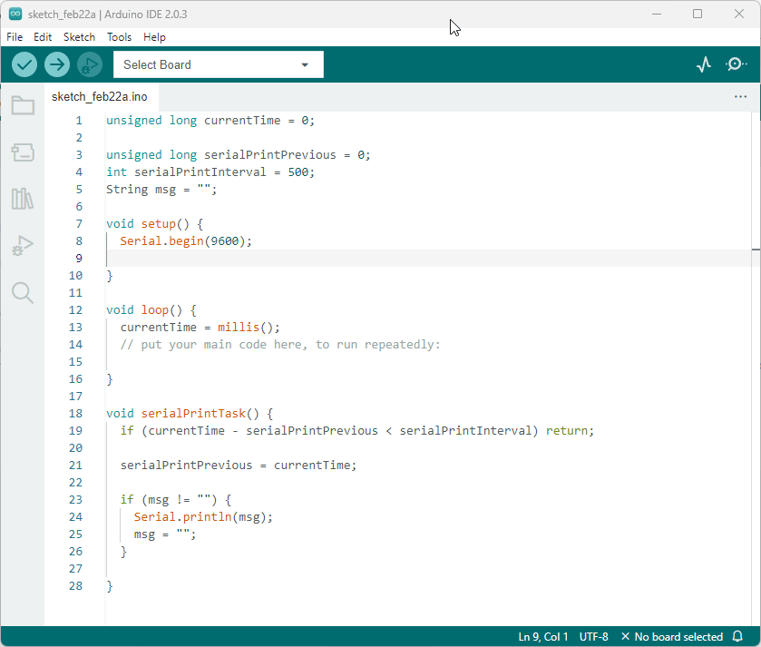Click No board selected in status bar
The image size is (761, 647).
click(672, 637)
